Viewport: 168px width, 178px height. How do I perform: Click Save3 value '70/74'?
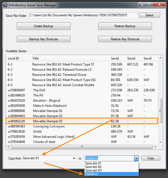147,101
